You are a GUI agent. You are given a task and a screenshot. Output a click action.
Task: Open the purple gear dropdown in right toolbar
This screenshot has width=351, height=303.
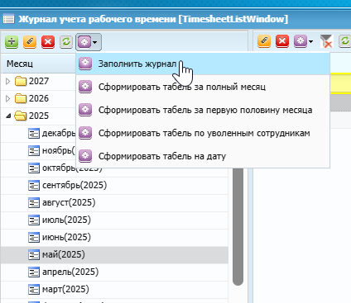click(x=304, y=41)
